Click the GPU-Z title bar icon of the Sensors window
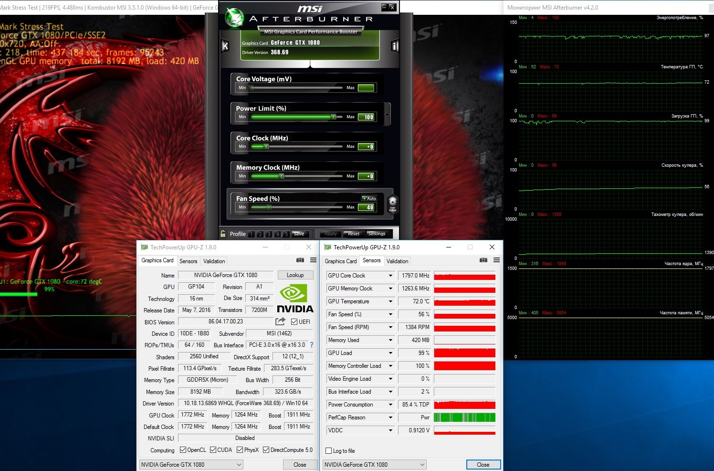The height and width of the screenshot is (471, 714). [327, 247]
